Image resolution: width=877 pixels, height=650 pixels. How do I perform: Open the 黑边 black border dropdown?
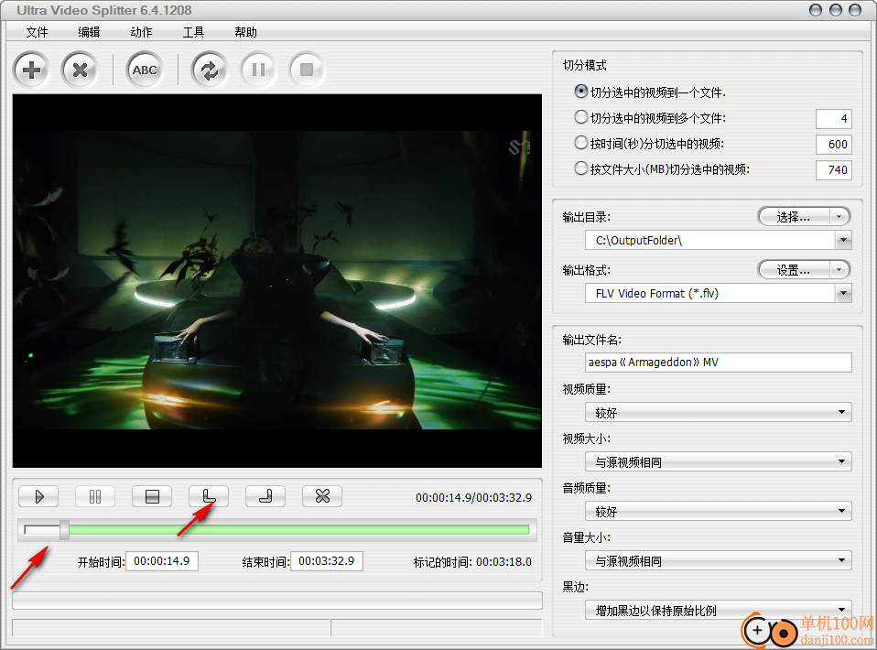pos(718,610)
